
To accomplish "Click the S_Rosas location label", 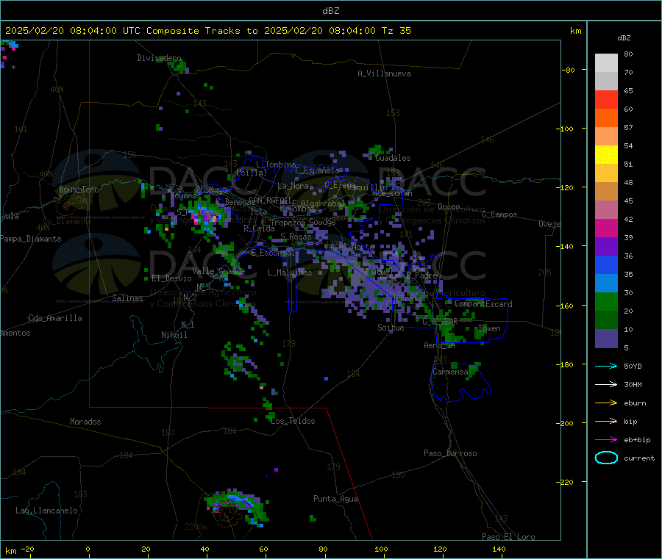I will [x=296, y=237].
